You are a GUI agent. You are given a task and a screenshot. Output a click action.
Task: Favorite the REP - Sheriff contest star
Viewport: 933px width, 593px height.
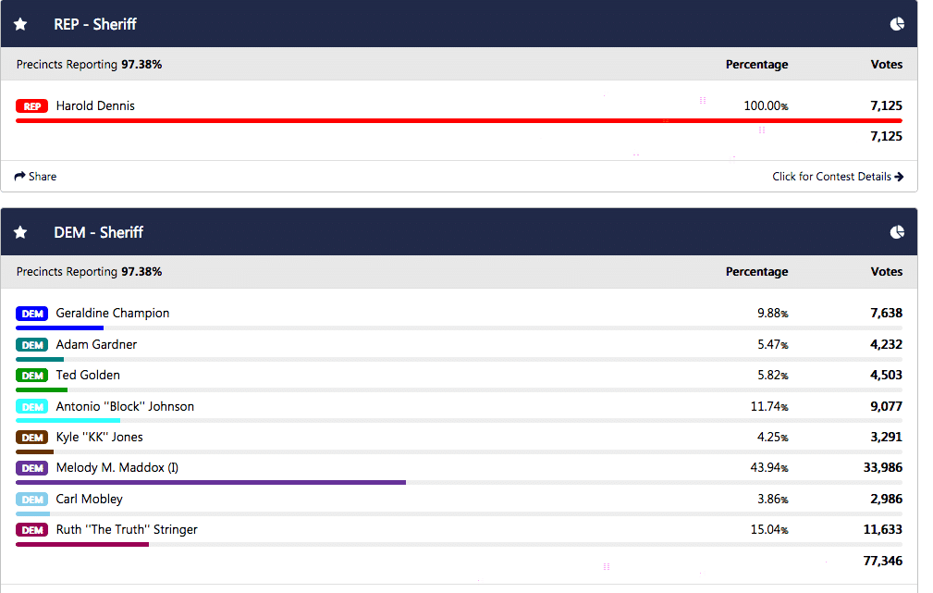pos(20,24)
